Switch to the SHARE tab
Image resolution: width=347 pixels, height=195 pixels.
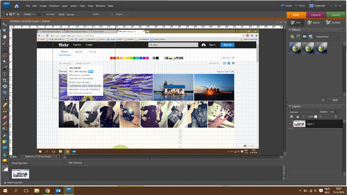[336, 15]
